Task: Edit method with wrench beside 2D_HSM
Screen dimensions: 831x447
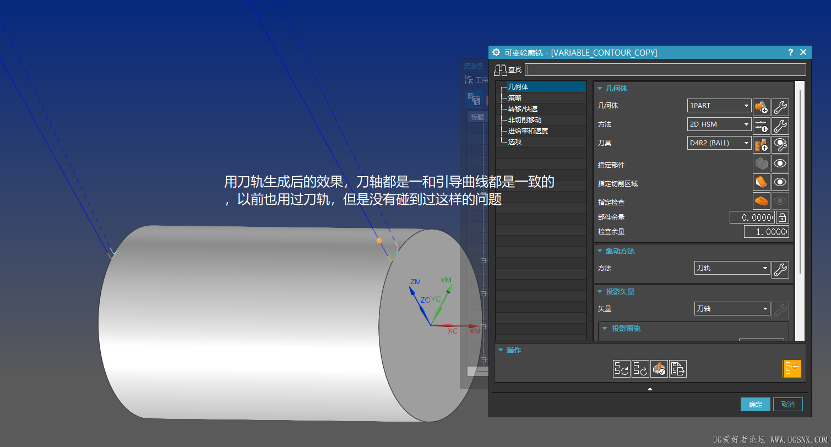Action: (780, 126)
